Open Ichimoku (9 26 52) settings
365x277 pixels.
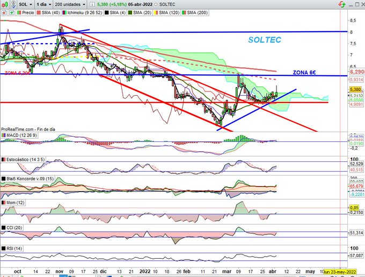click(82, 12)
